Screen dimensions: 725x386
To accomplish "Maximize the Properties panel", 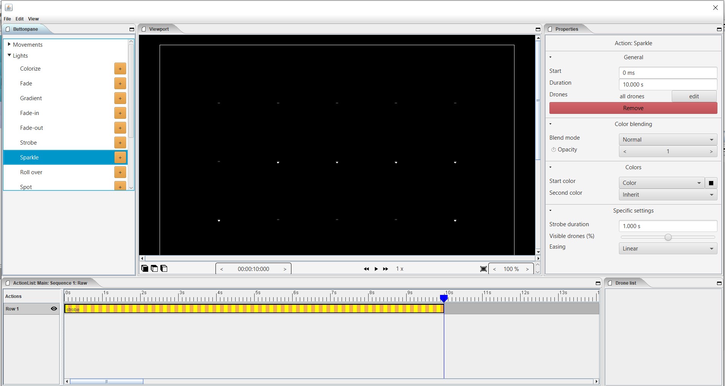I will click(719, 29).
